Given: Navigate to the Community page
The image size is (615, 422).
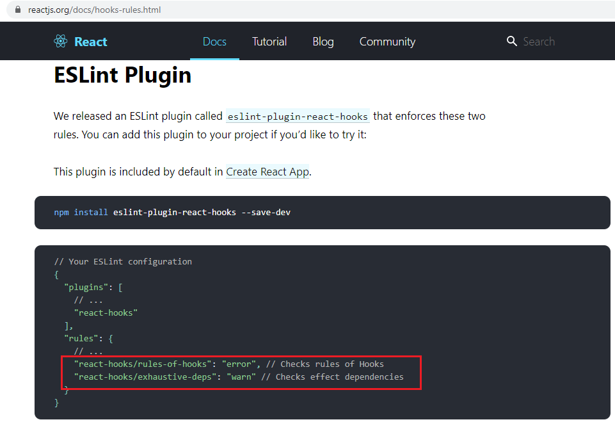Looking at the screenshot, I should click(x=387, y=42).
